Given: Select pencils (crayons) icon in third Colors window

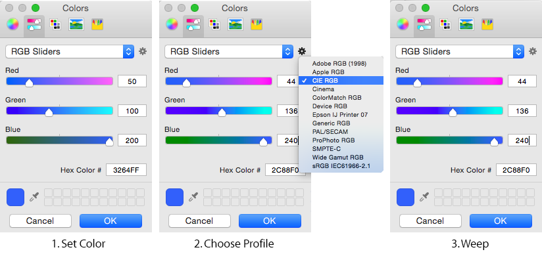Looking at the screenshot, I should coord(487,24).
